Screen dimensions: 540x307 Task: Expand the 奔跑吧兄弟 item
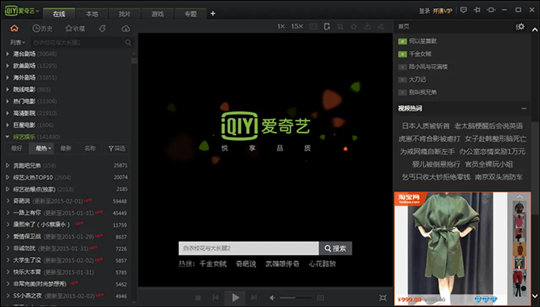8,166
